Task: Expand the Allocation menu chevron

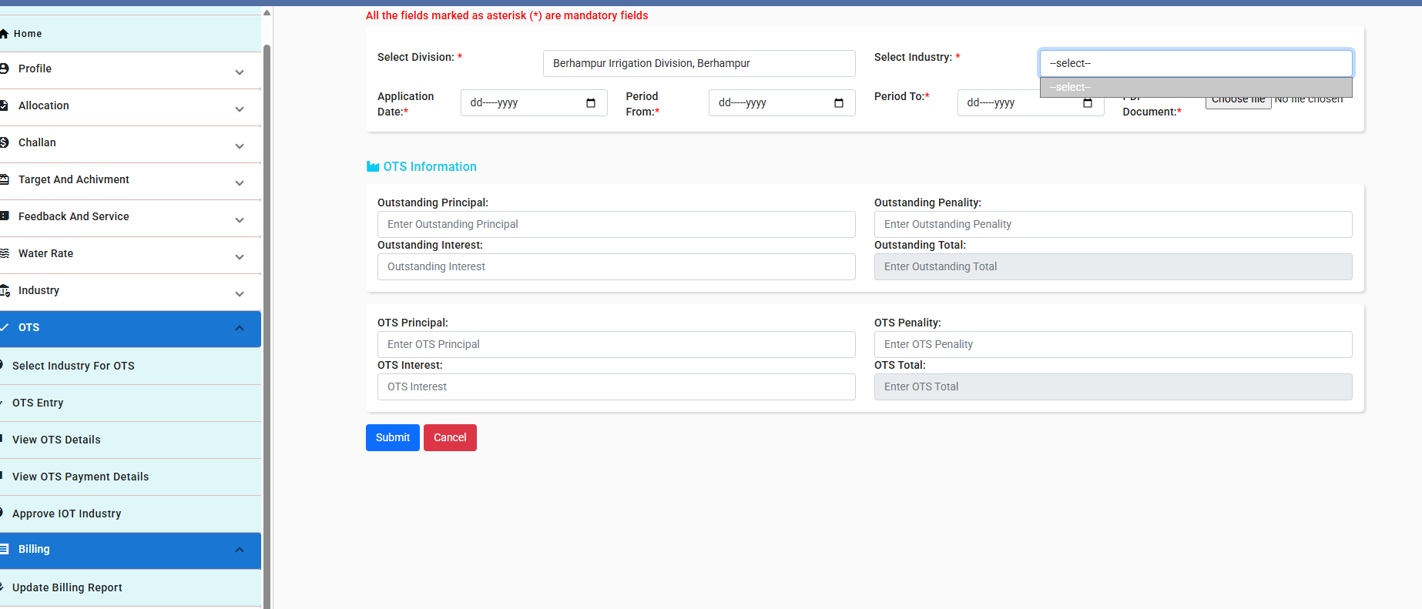Action: coord(240,109)
